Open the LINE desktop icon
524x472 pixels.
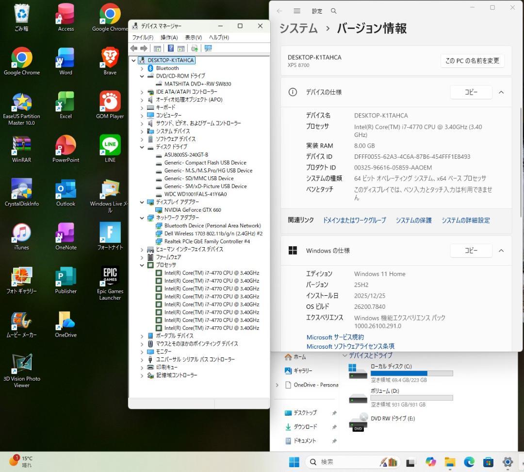(x=110, y=149)
